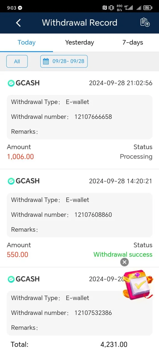Switch to the Yesterday tab
The image size is (159, 353).
click(x=79, y=42)
